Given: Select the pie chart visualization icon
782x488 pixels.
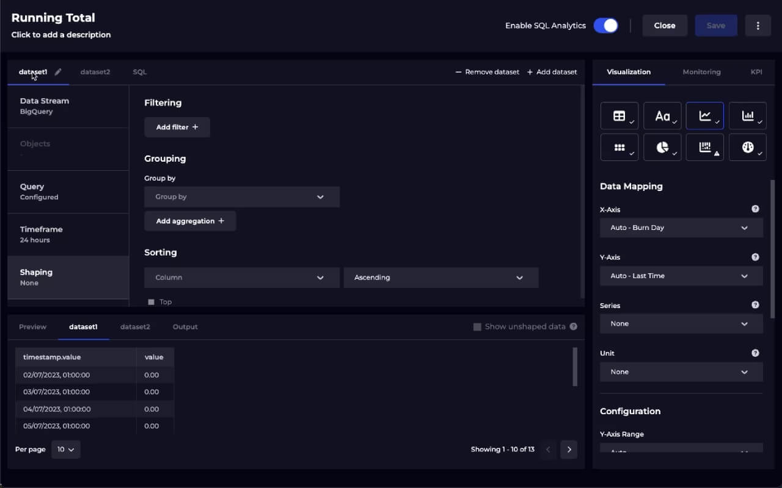Looking at the screenshot, I should point(662,148).
